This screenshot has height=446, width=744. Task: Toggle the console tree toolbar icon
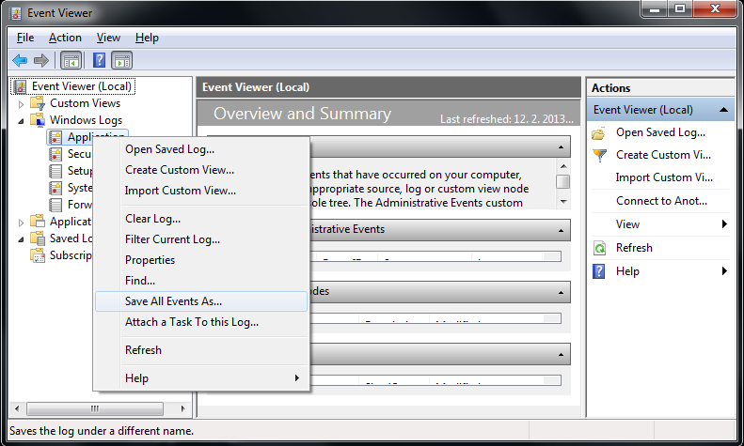pyautogui.click(x=71, y=60)
